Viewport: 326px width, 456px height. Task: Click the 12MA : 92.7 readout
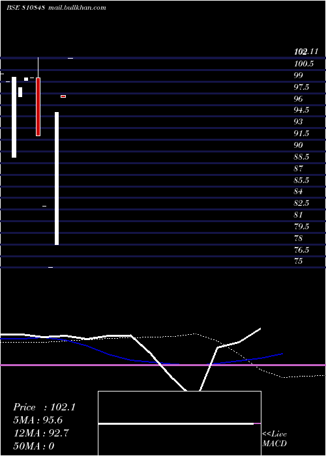41,433
